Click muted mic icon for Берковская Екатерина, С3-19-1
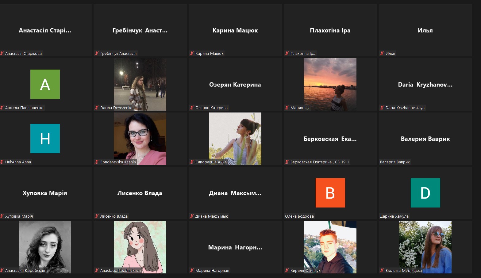 (x=287, y=162)
